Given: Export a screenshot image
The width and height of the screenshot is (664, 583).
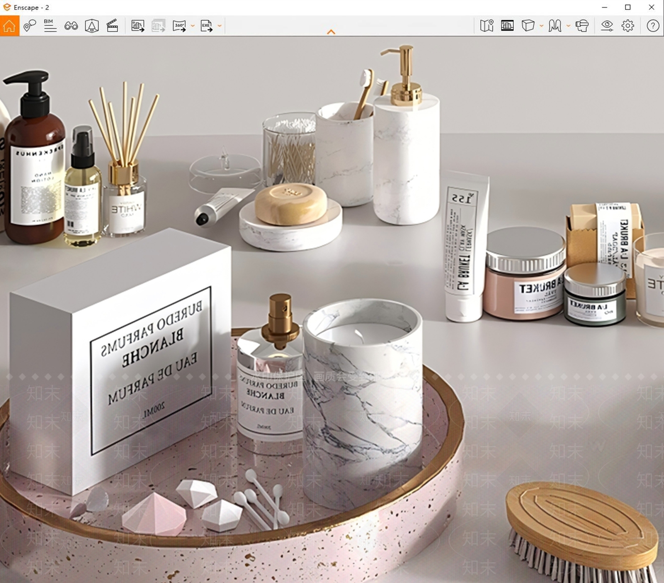Looking at the screenshot, I should tap(138, 26).
